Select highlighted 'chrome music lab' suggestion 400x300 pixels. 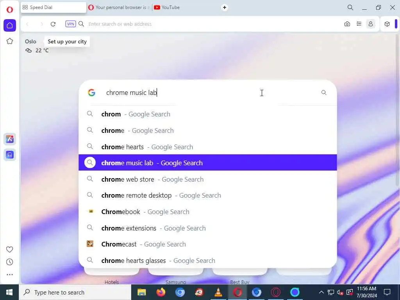[x=208, y=162]
